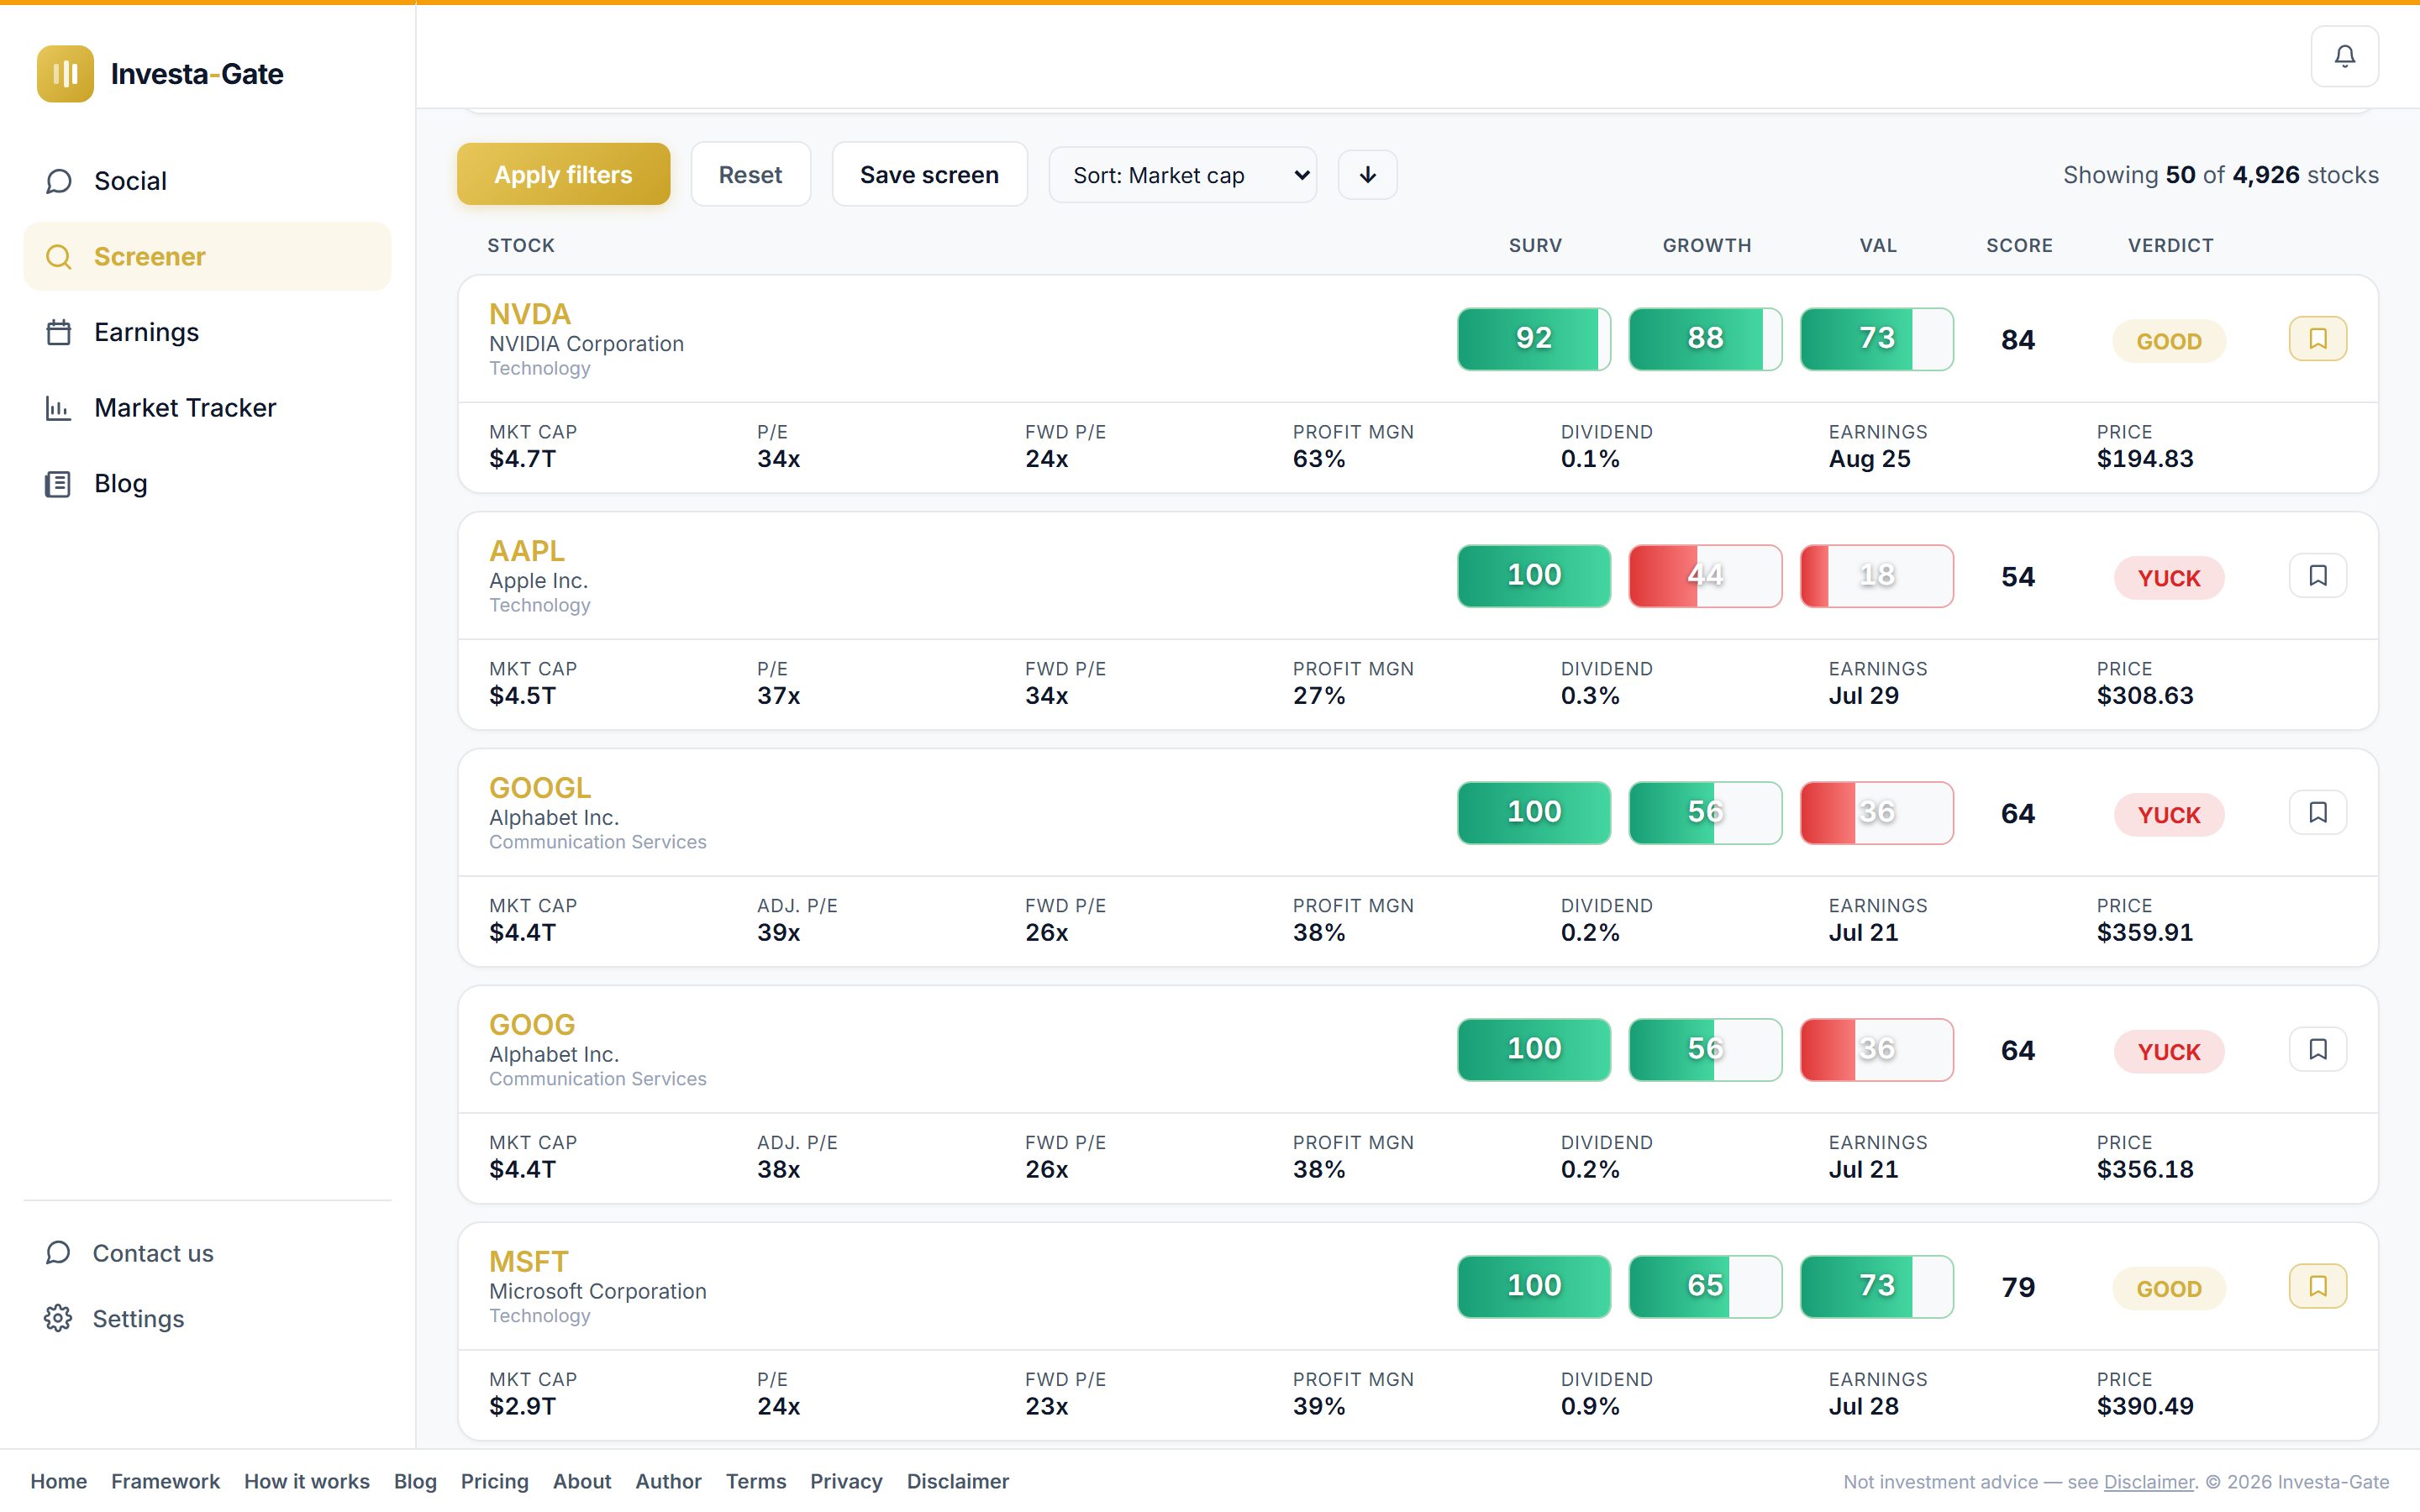The width and height of the screenshot is (2420, 1512).
Task: Click AAPL YUCK verdict badge
Action: click(x=2169, y=578)
